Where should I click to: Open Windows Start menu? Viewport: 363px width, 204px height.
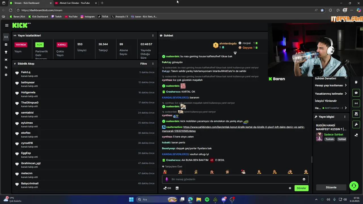click(131, 199)
